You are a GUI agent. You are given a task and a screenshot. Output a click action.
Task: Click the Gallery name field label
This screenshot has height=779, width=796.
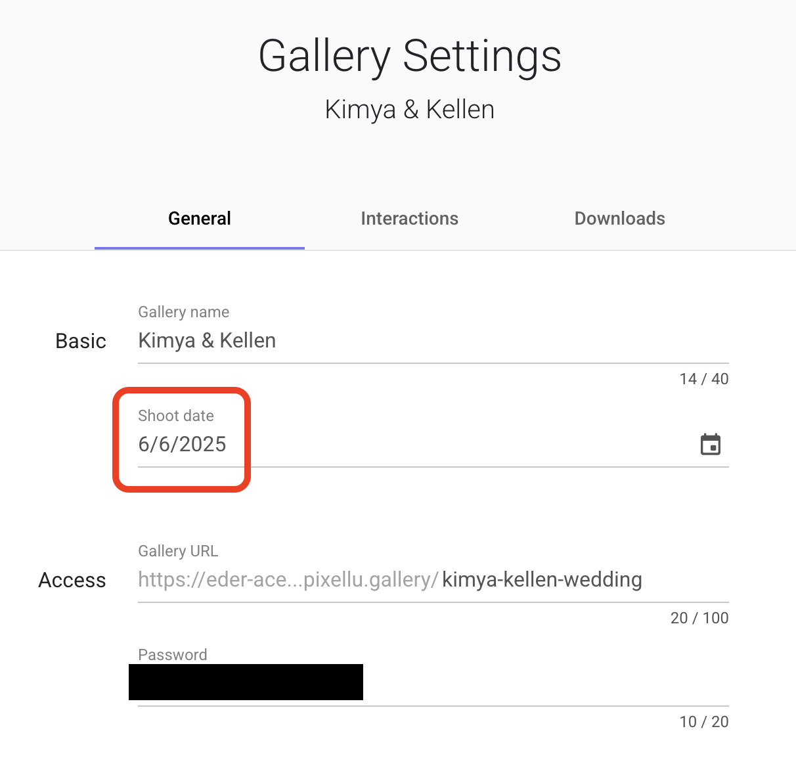184,312
